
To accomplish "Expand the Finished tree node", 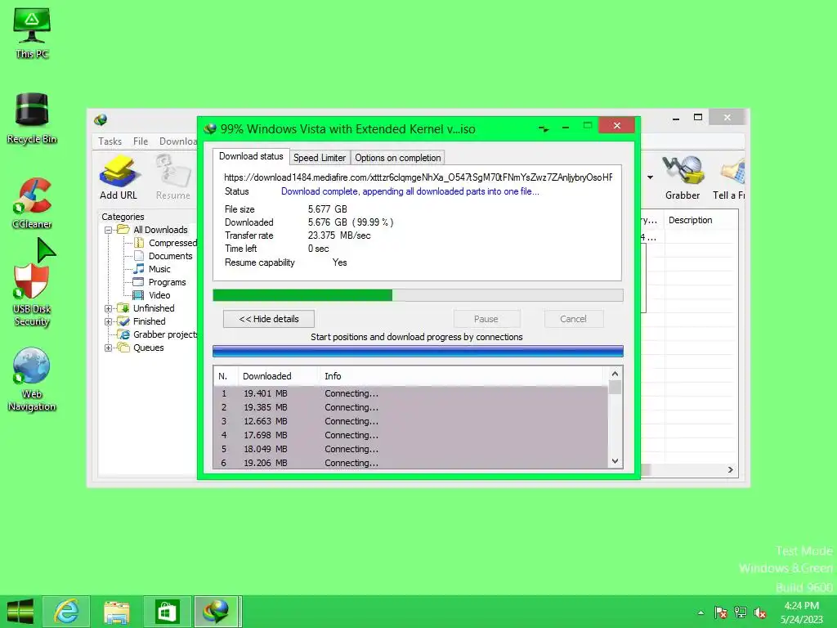I will pos(109,322).
